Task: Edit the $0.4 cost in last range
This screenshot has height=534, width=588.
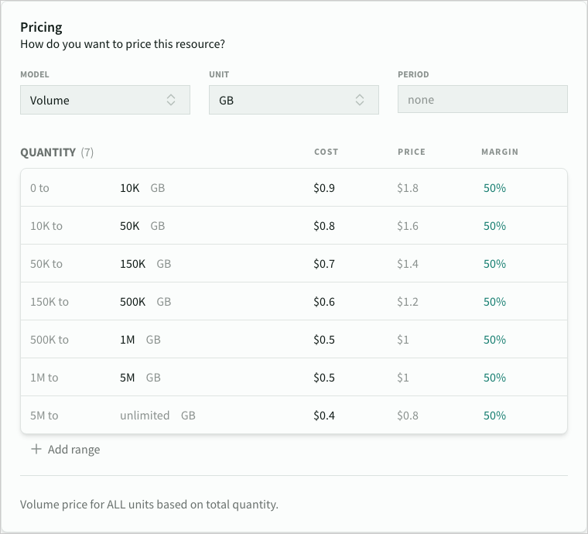Action: tap(324, 416)
